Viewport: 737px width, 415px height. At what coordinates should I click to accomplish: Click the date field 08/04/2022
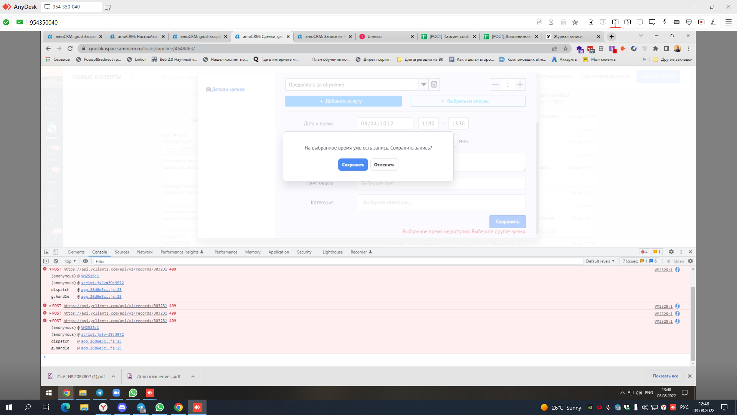pyautogui.click(x=385, y=123)
